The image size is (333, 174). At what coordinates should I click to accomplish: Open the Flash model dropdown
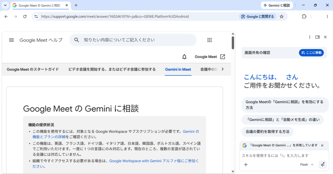[307, 165]
